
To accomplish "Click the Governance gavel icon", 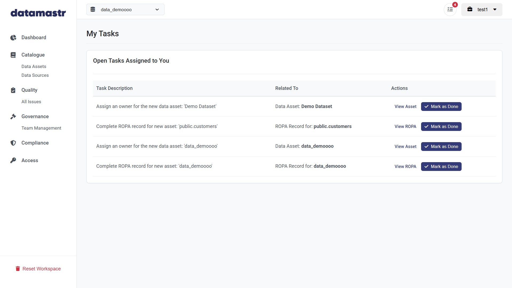I will click(13, 117).
